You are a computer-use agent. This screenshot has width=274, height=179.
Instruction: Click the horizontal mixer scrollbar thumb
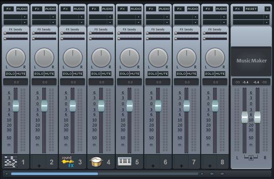click(x=55, y=174)
